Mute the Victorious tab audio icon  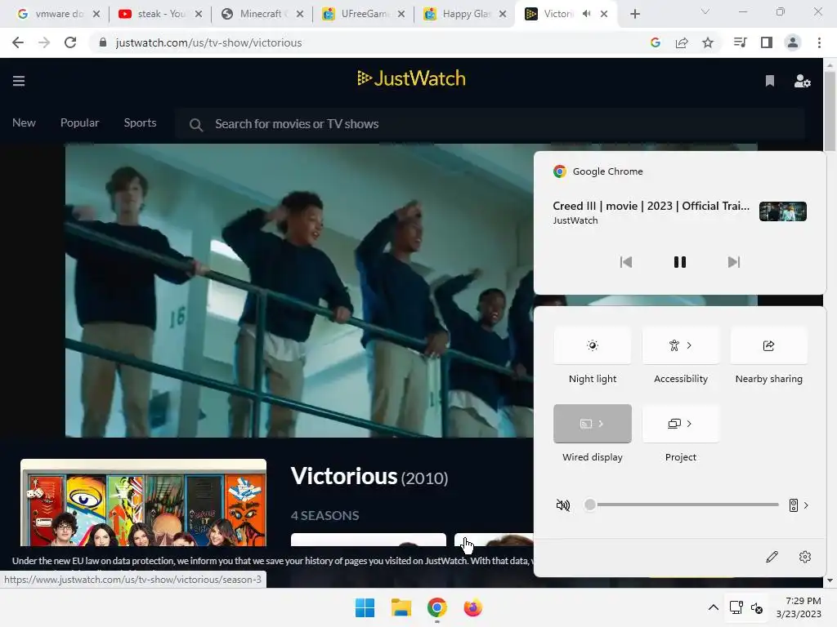[587, 14]
